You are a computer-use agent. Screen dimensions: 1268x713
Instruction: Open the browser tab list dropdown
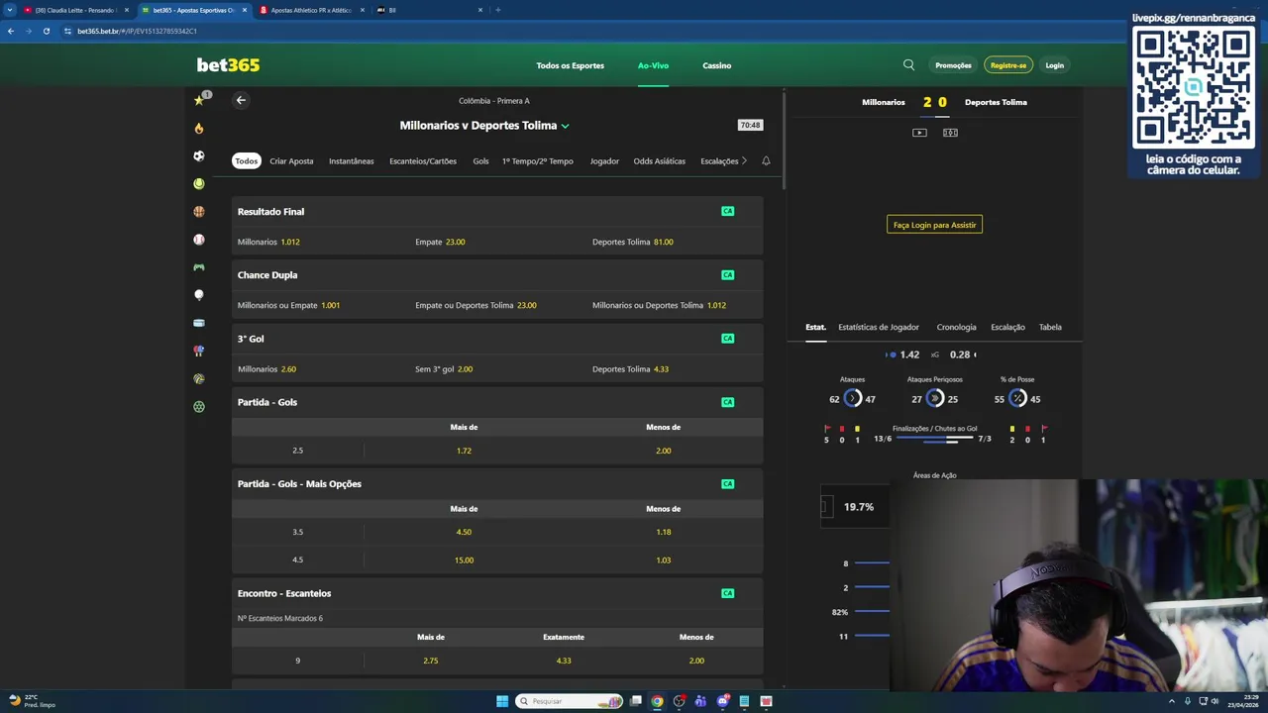pyautogui.click(x=10, y=10)
